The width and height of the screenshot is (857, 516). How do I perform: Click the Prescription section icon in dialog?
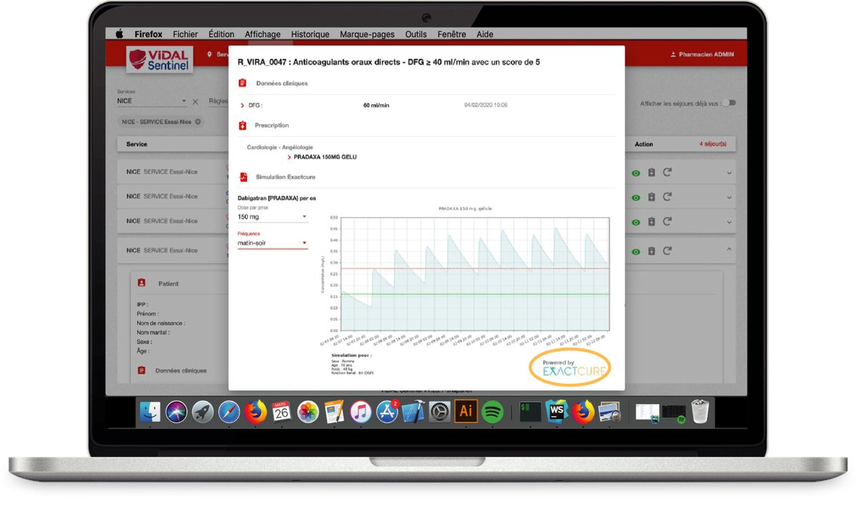pyautogui.click(x=243, y=125)
